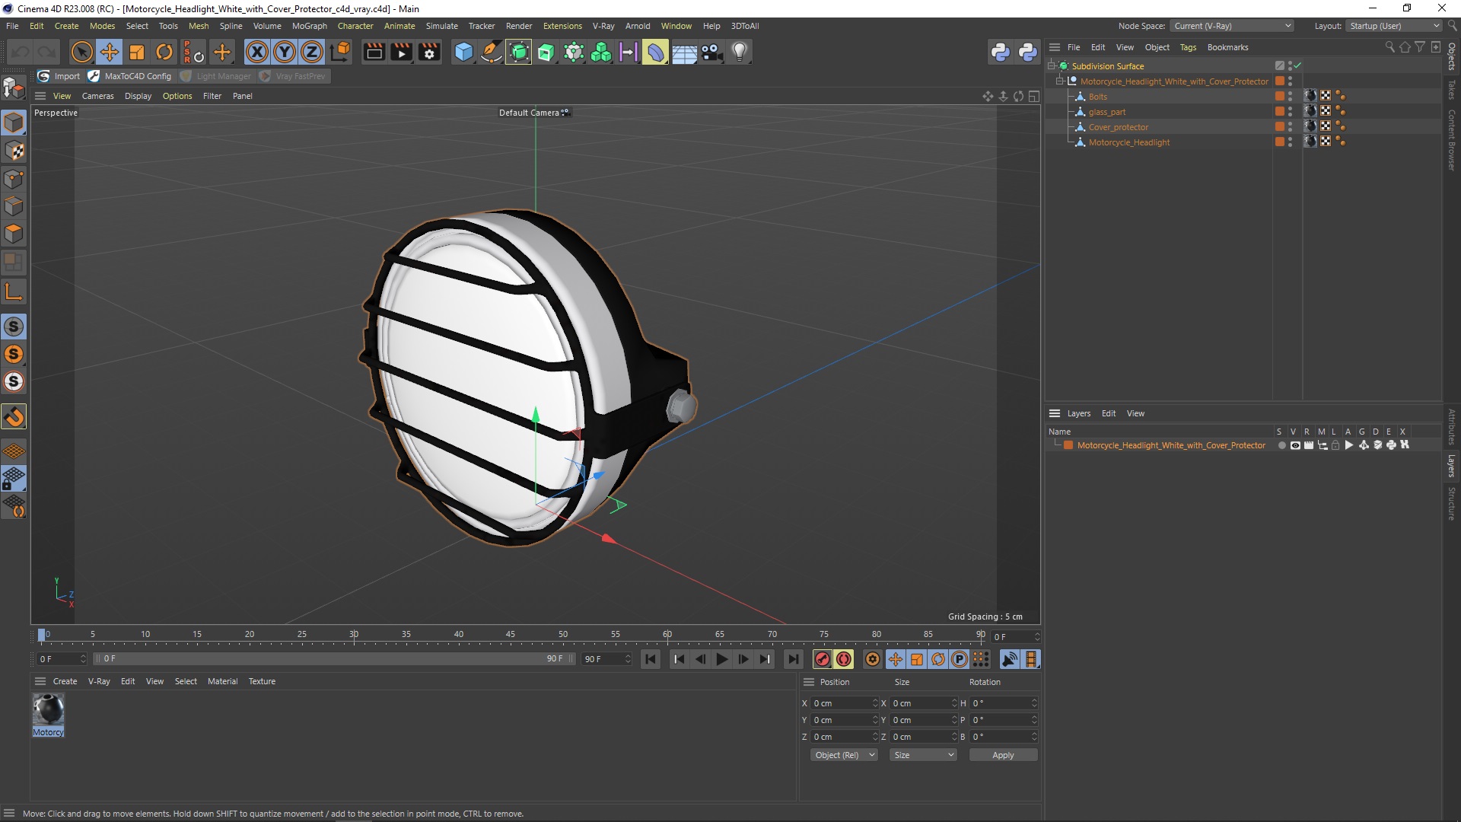Toggle layer visibility eye in Layers panel
Image resolution: width=1461 pixels, height=822 pixels.
[1295, 445]
